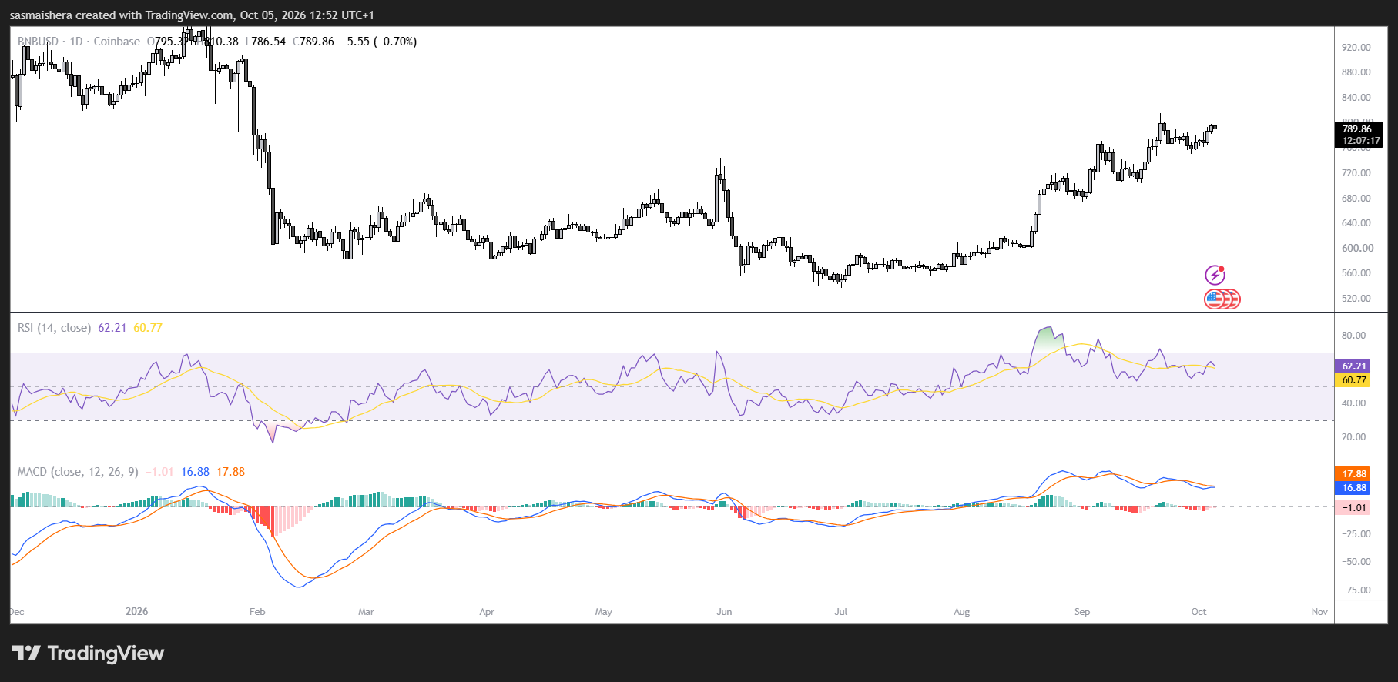The width and height of the screenshot is (1398, 682).
Task: Click the pink −1.01 tag on MACD axis
Action: pyautogui.click(x=1353, y=508)
